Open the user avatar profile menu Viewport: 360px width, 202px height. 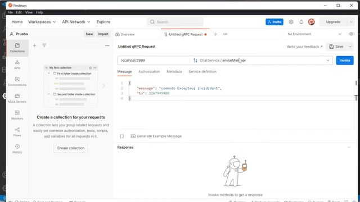tap(311, 22)
